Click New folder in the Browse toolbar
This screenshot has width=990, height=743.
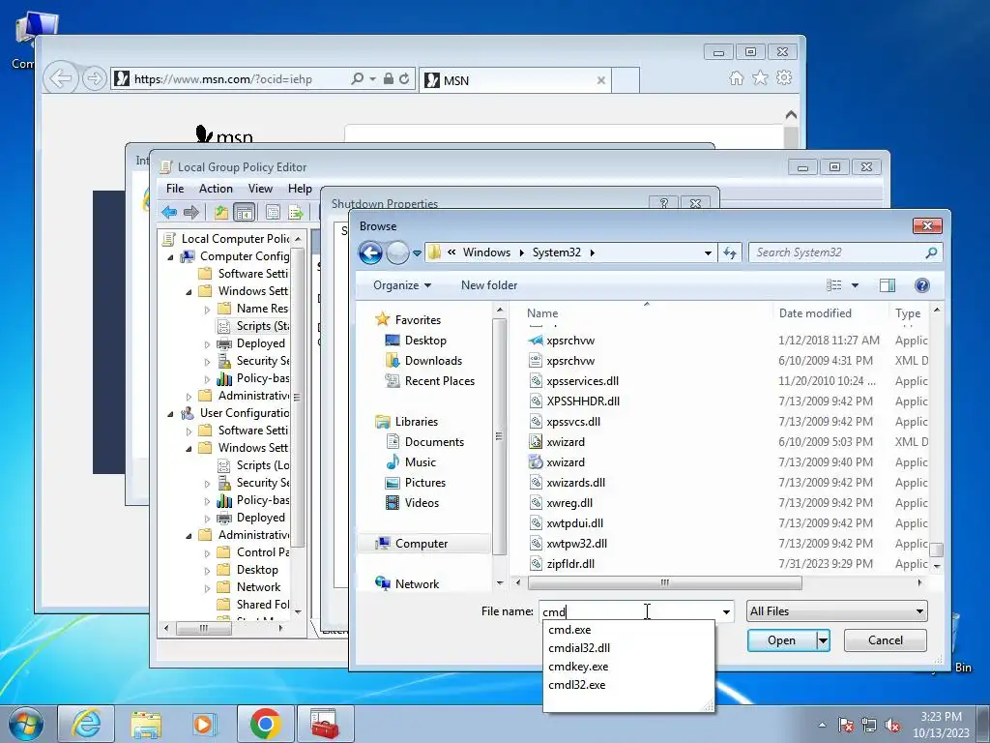[x=488, y=285]
